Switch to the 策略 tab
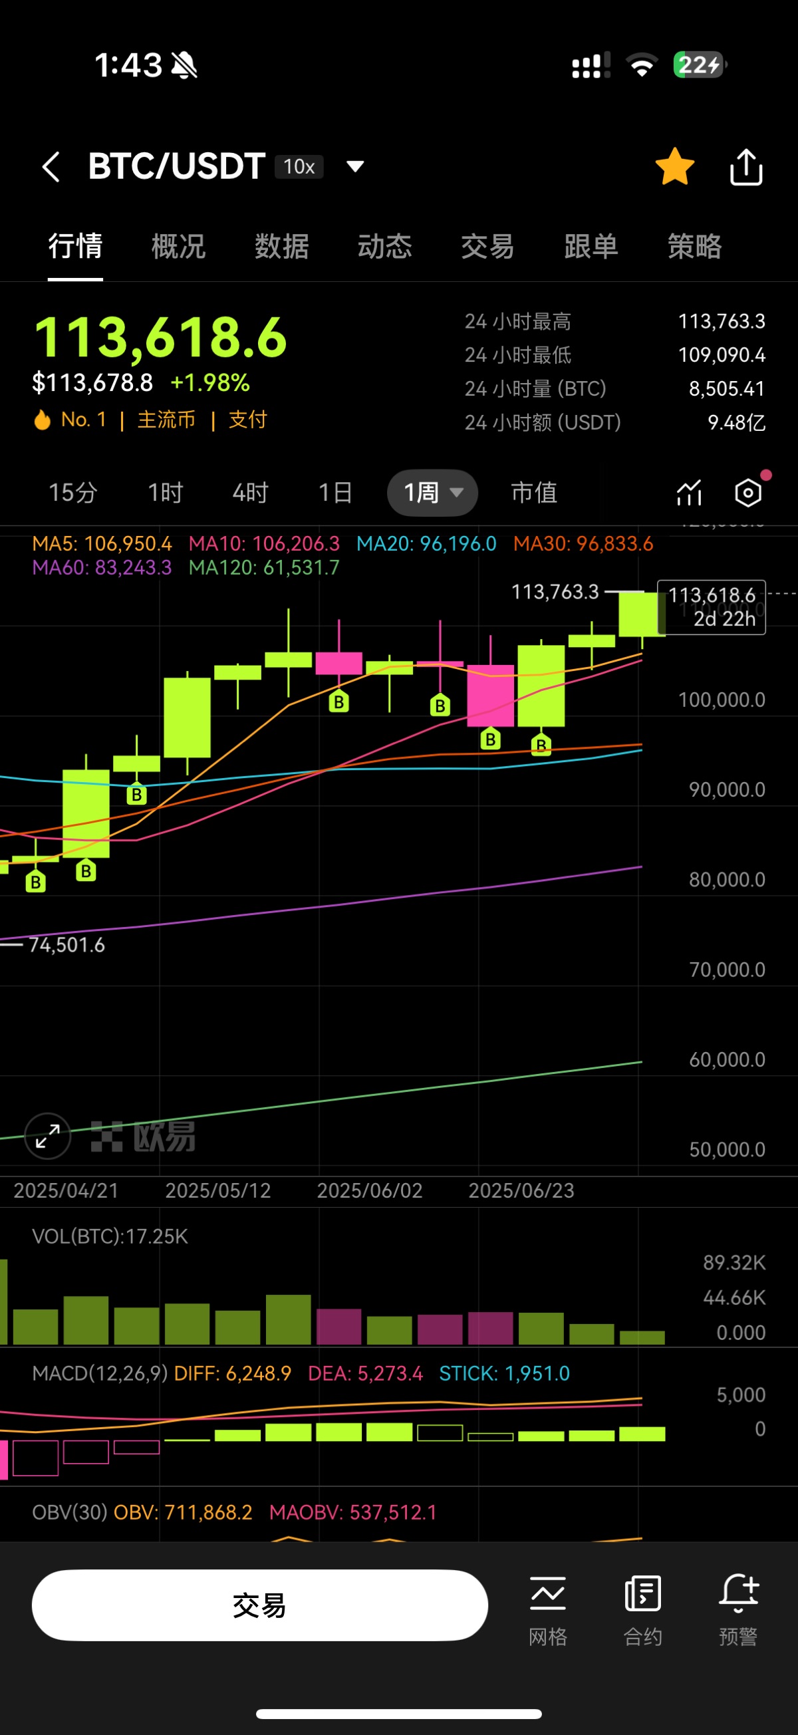 pyautogui.click(x=694, y=246)
